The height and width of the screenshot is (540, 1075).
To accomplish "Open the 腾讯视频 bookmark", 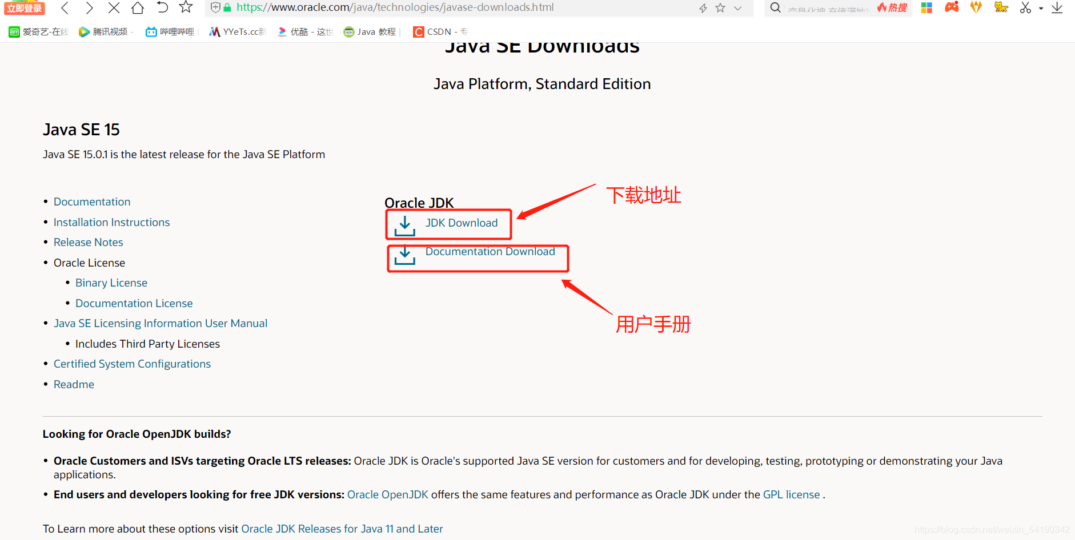I will (105, 32).
